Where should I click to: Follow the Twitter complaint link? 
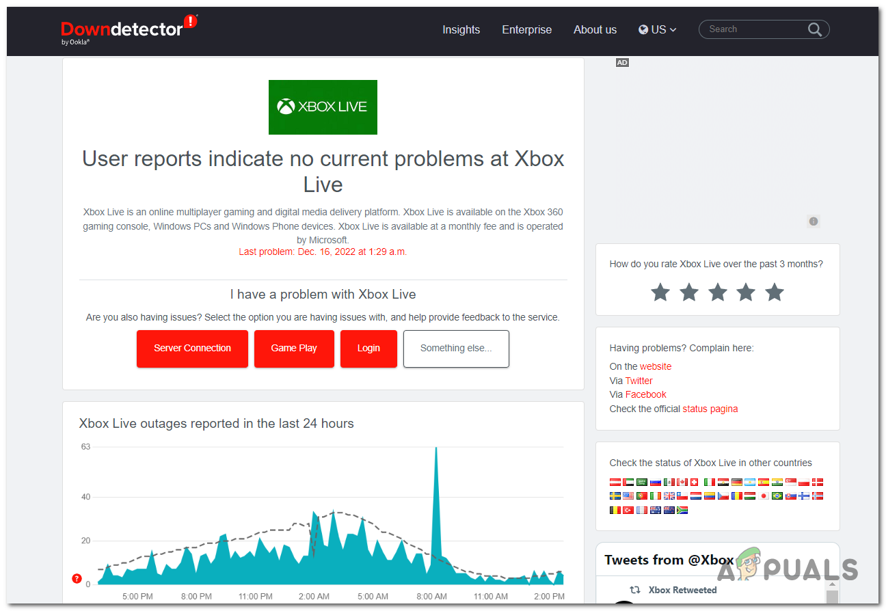[639, 381]
